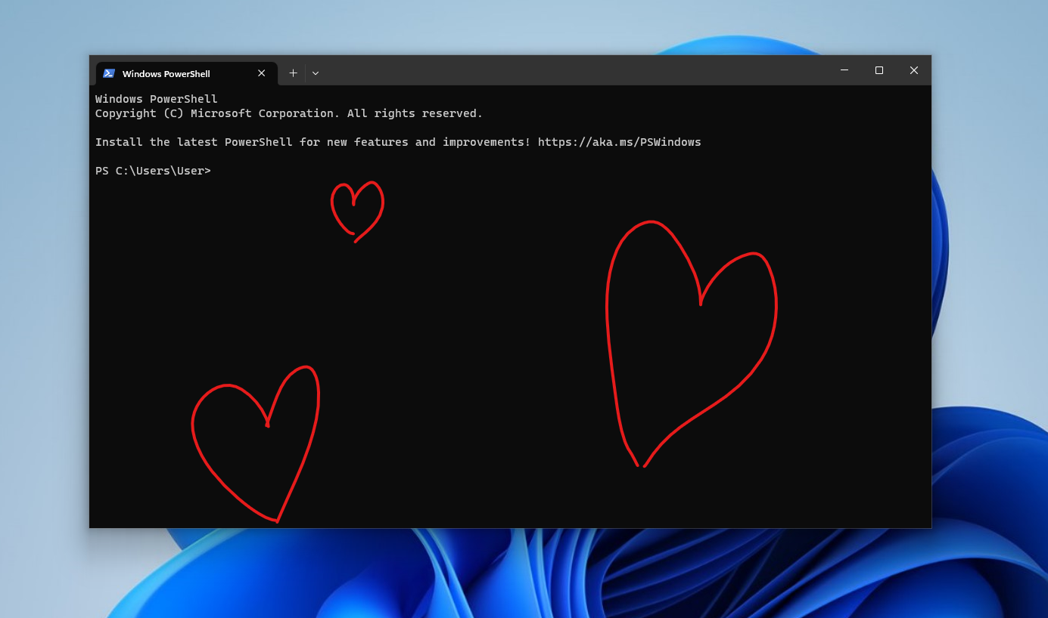Viewport: 1048px width, 618px height.
Task: Close the terminal window
Action: pos(914,70)
